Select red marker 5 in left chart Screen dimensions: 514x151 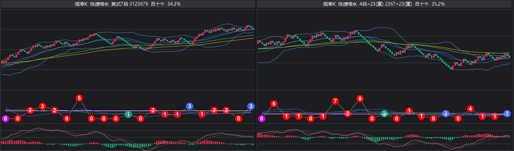79,98
